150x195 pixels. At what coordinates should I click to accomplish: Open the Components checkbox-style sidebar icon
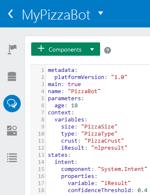[12, 131]
